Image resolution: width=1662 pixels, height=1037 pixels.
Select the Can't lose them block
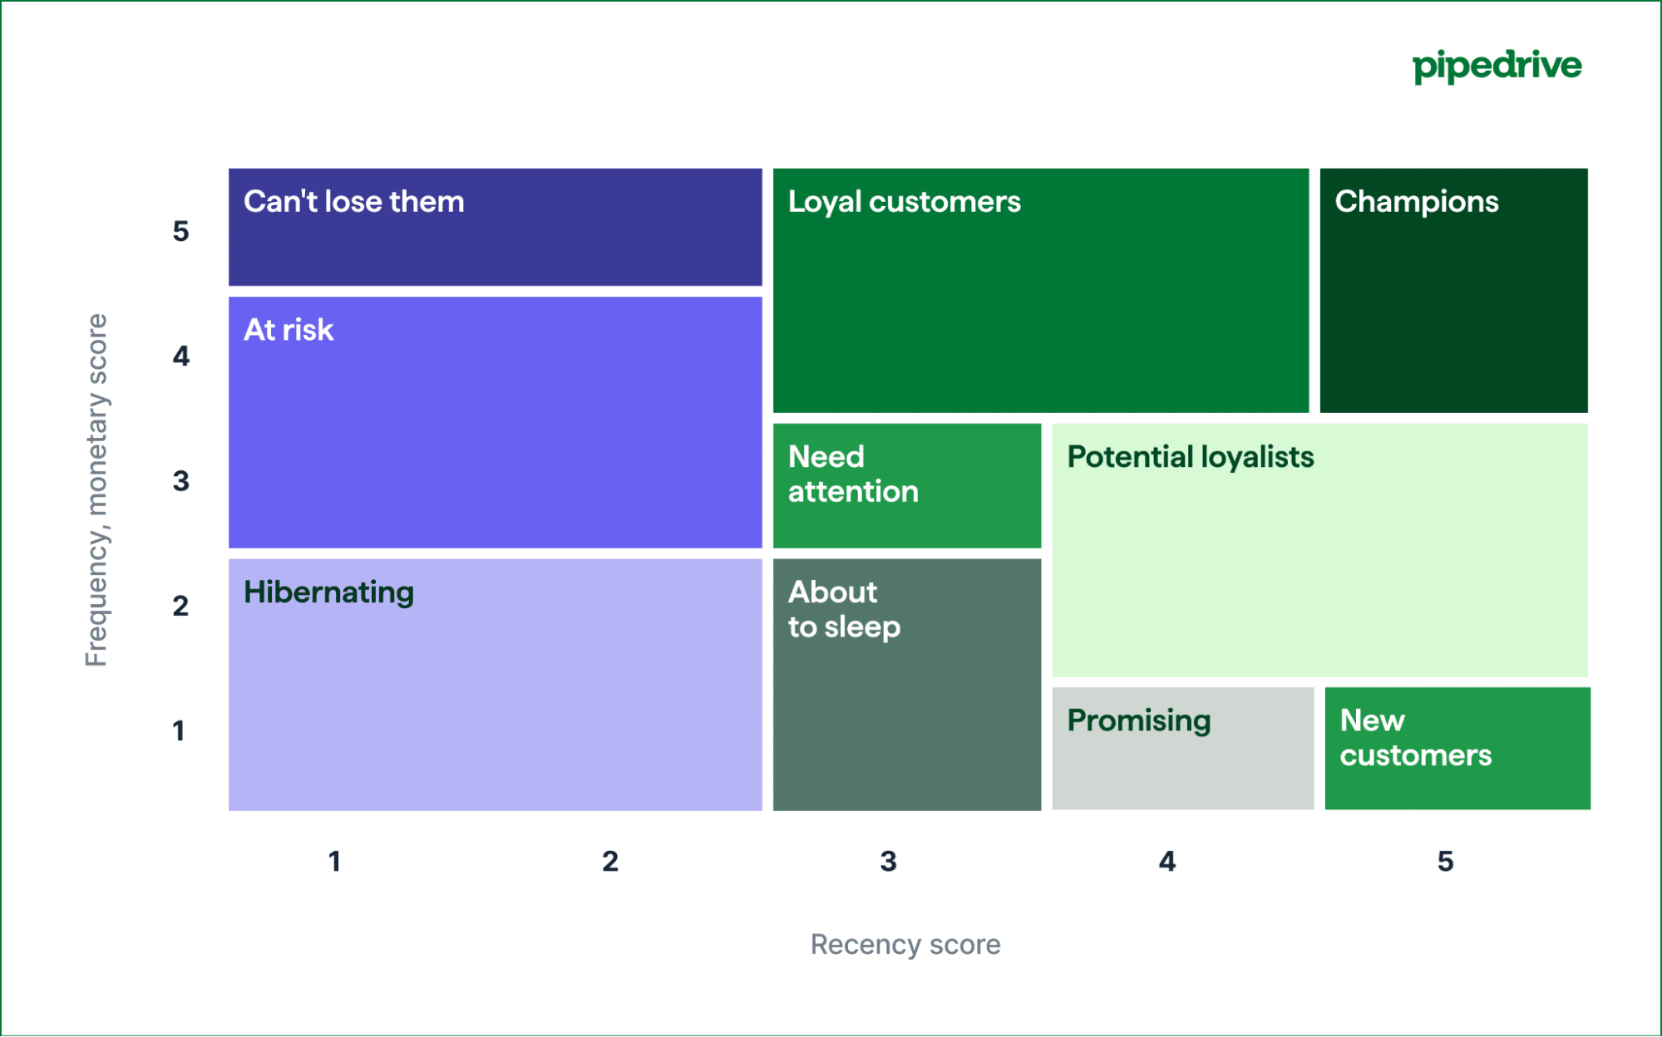tap(495, 227)
